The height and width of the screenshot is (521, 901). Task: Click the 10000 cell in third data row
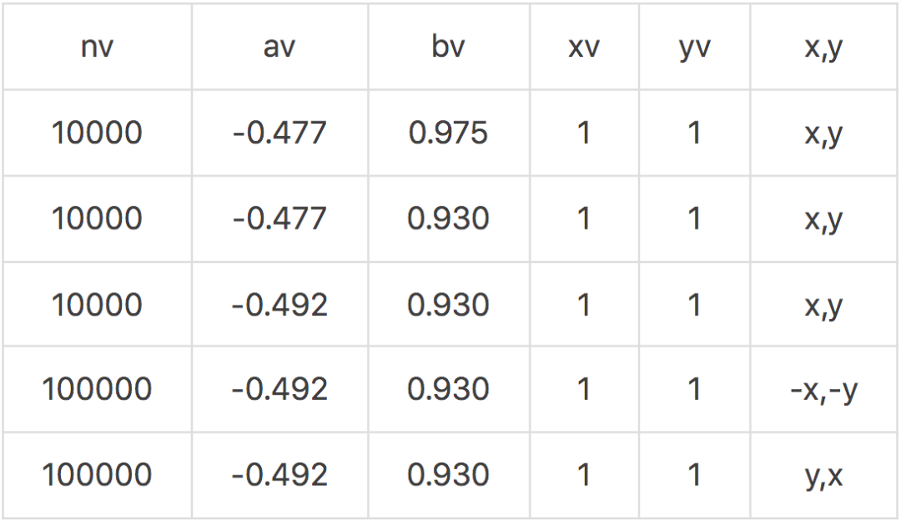[x=97, y=305]
